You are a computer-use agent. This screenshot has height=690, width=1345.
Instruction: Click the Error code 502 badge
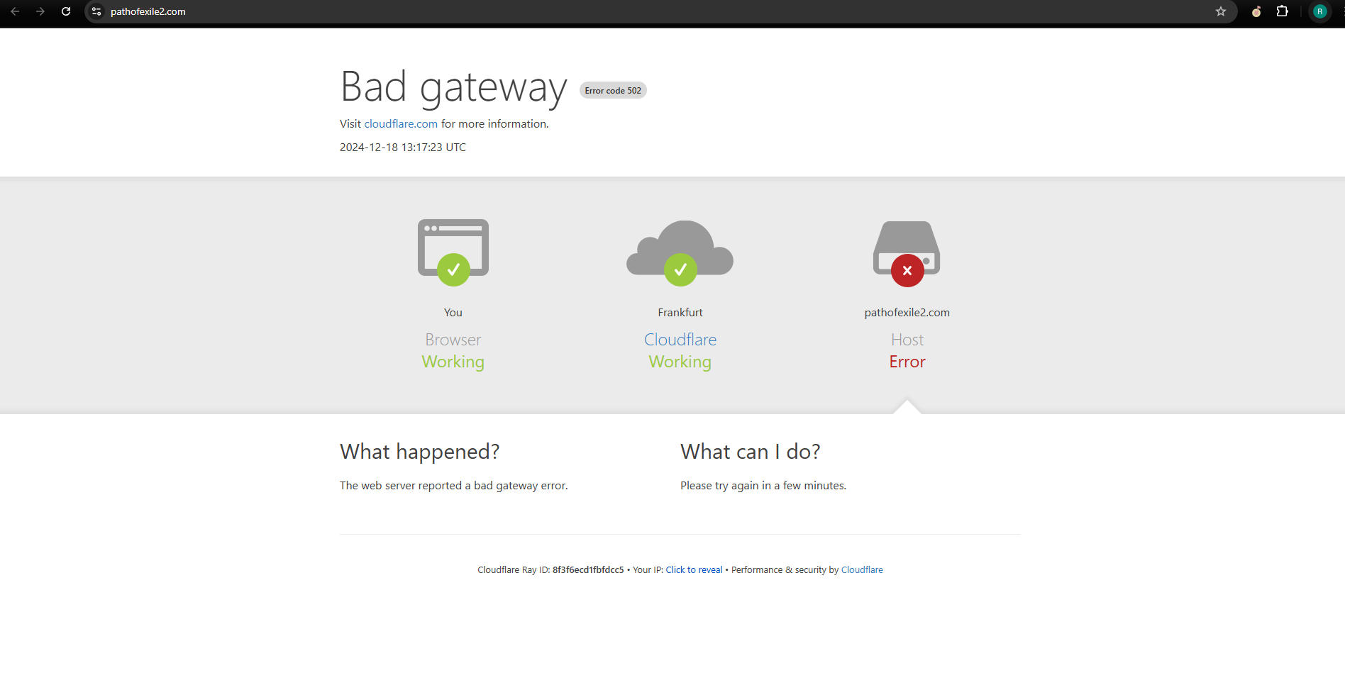[x=613, y=90]
